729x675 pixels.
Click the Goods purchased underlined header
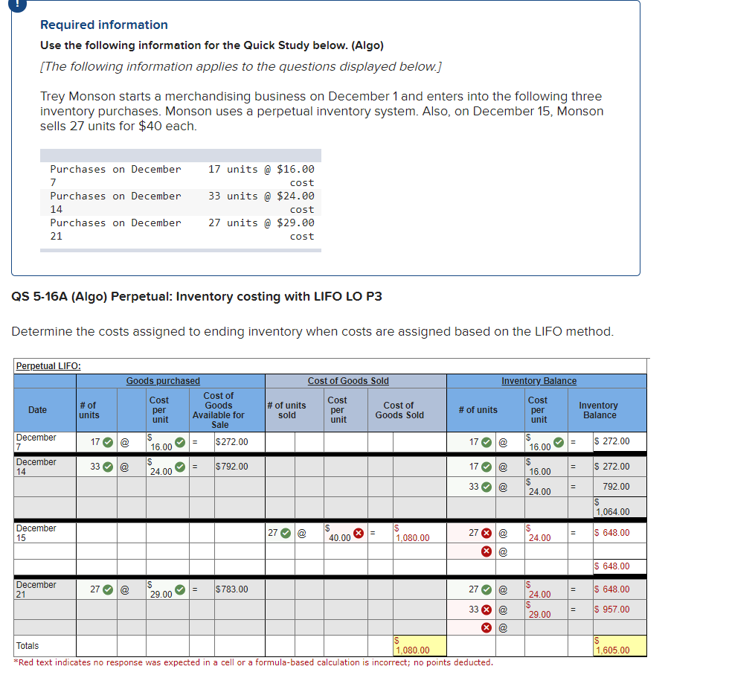click(163, 381)
